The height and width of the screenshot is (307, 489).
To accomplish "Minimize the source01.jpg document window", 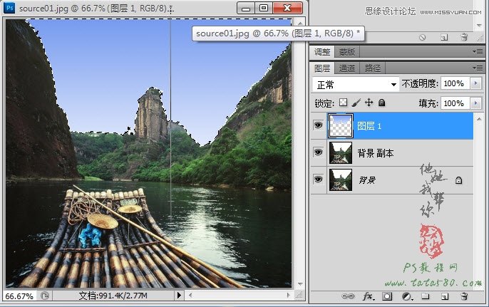I will pyautogui.click(x=246, y=9).
